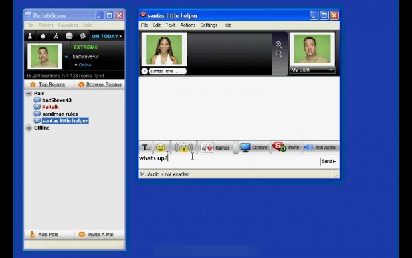Open the smiley emoticon picker

(161, 147)
